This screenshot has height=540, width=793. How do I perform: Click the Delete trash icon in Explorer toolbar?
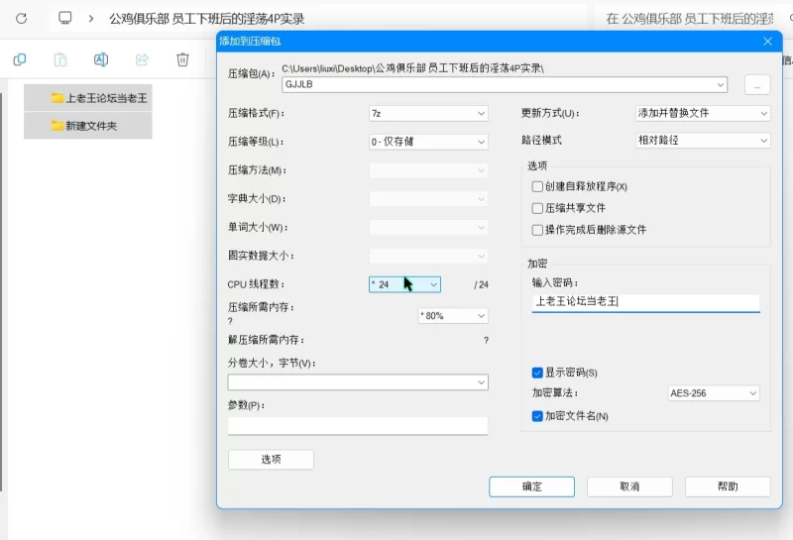pyautogui.click(x=182, y=59)
